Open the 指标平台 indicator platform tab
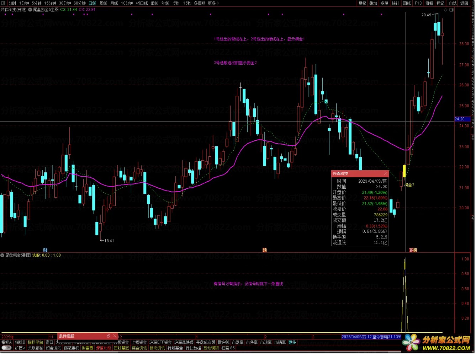Viewport: 476px width, 354px height. [35, 342]
